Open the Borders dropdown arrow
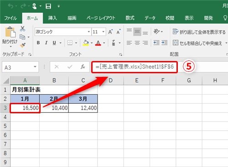This screenshot has height=167, width=228. (76, 43)
